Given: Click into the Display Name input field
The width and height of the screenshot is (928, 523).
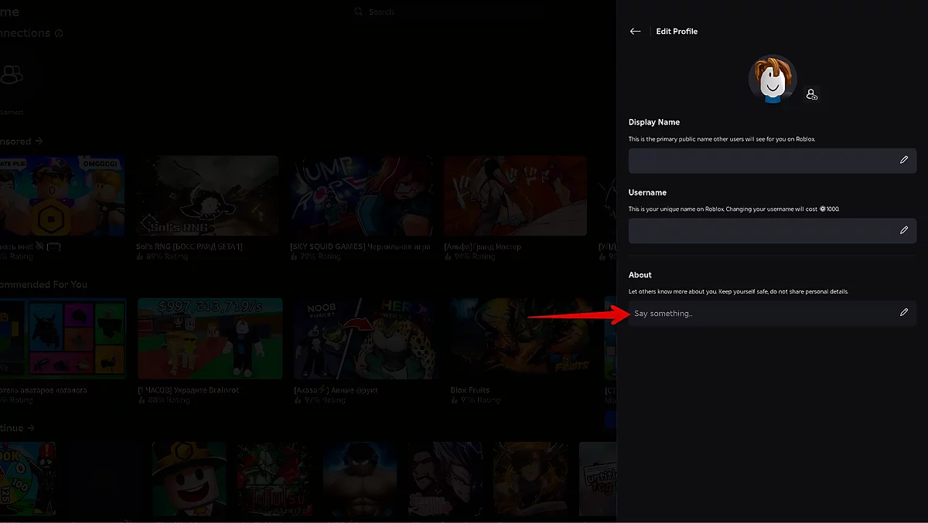Looking at the screenshot, I should click(x=772, y=161).
